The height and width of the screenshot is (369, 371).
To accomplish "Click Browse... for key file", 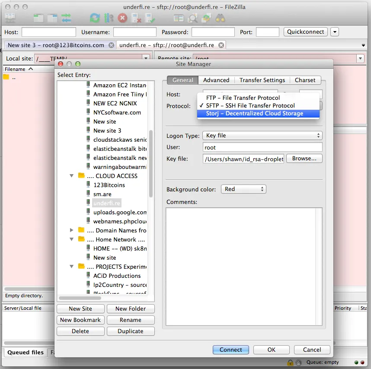I will tap(304, 159).
